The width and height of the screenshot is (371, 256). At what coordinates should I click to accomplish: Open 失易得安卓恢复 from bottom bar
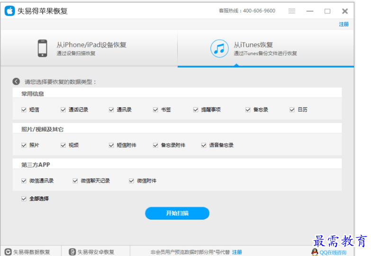96,252
